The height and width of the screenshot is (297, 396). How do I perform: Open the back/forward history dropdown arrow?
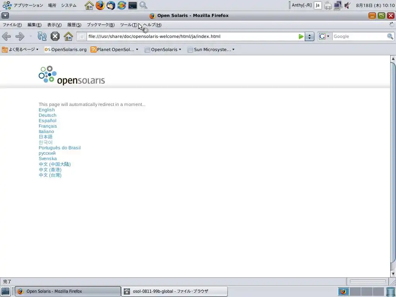point(31,36)
